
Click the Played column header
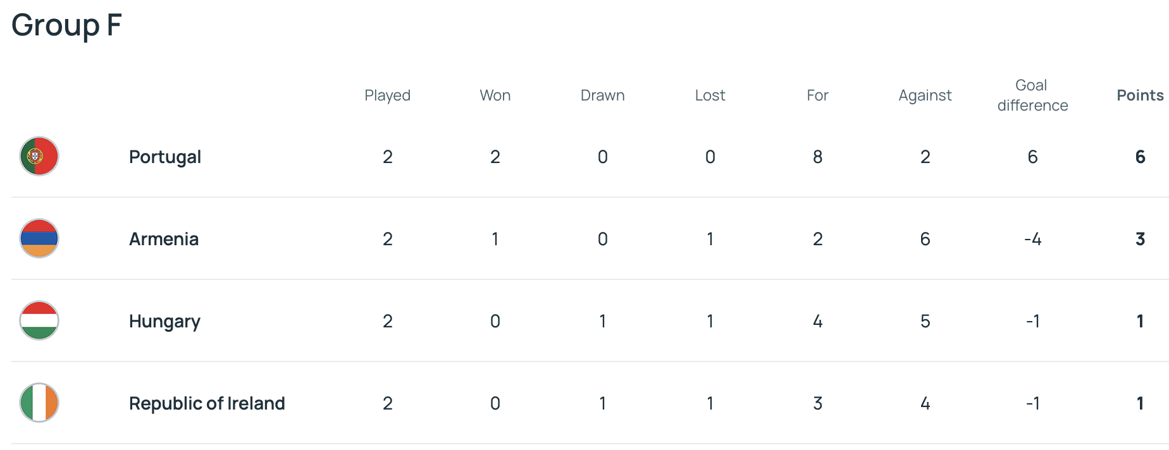387,95
